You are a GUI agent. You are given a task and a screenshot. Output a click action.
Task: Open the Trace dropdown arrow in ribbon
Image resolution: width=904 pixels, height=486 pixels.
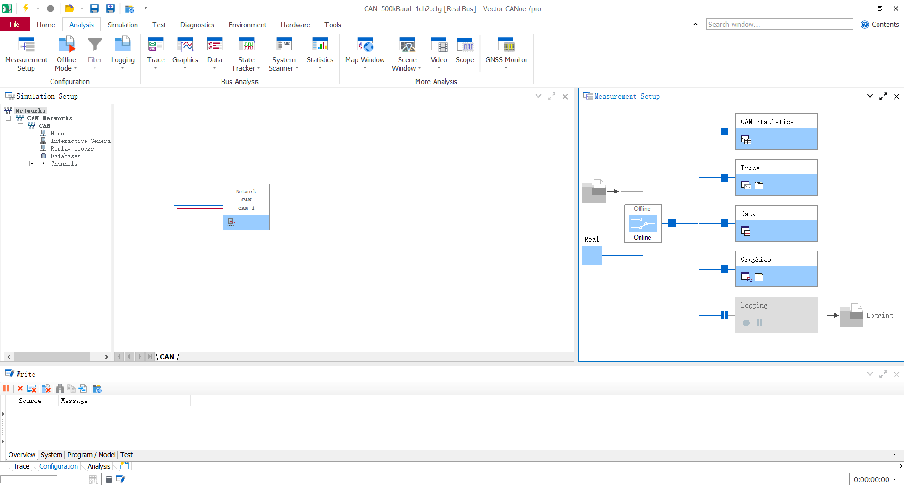click(155, 68)
